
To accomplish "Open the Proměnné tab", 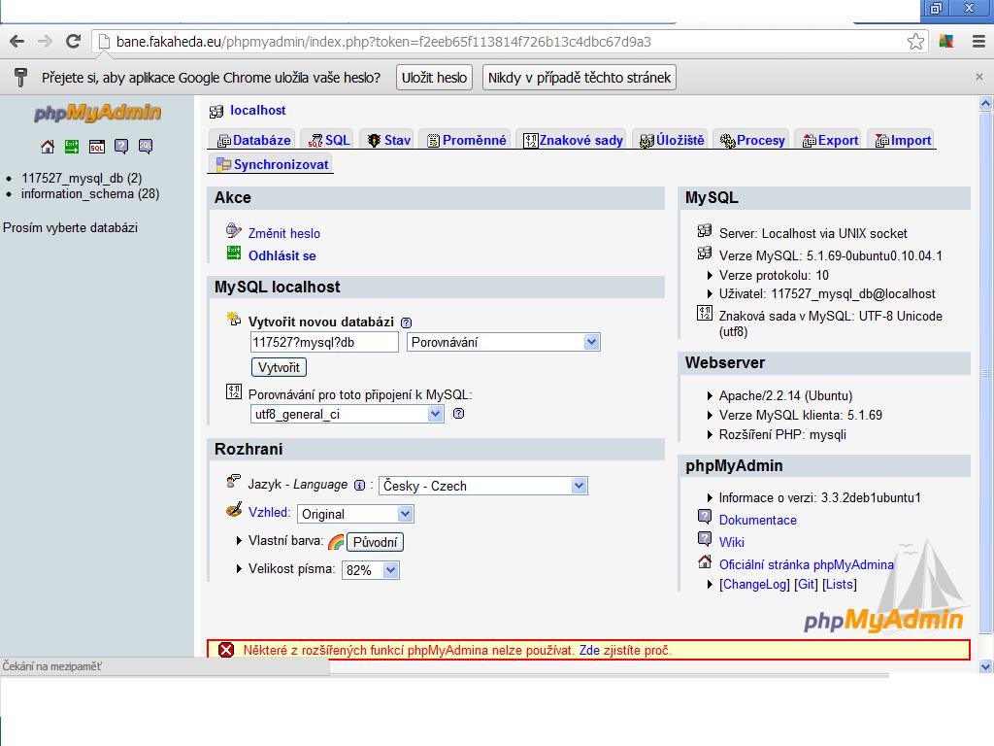I will (467, 140).
